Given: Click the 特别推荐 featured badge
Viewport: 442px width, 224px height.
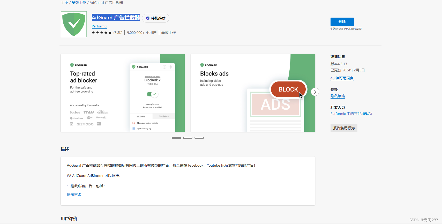Looking at the screenshot, I should [156, 18].
